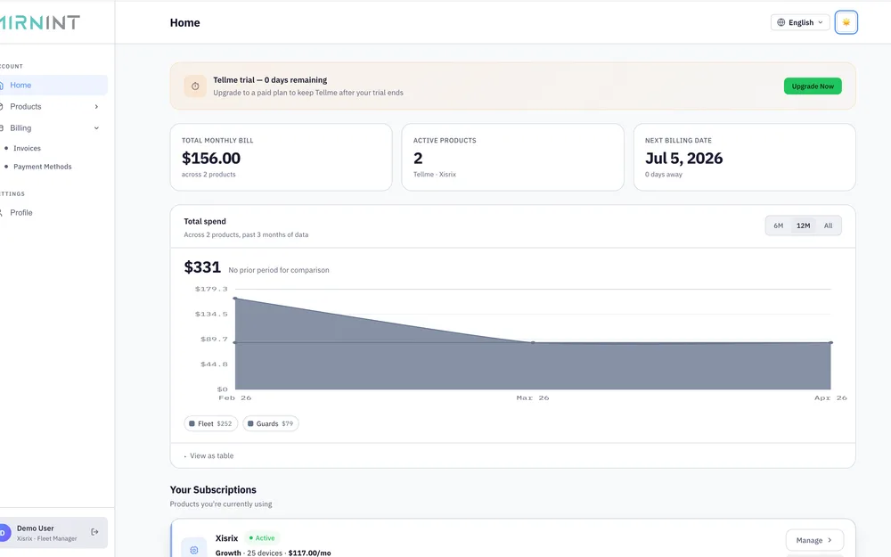Click the Fleet legend color swatch

click(192, 423)
